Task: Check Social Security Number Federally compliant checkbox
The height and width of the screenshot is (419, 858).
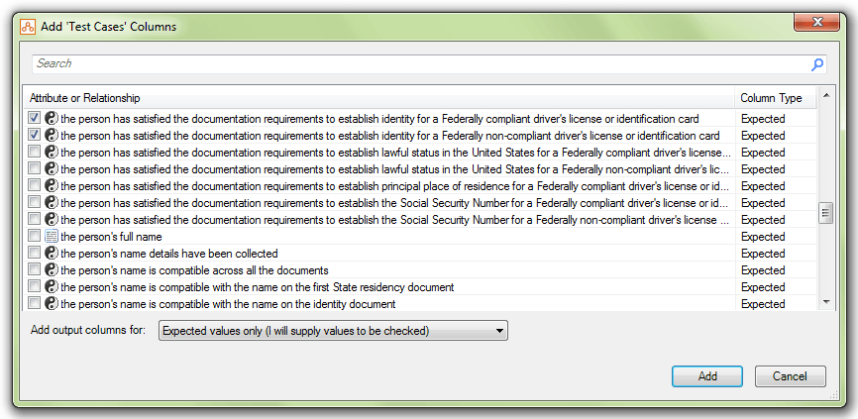Action: point(35,202)
